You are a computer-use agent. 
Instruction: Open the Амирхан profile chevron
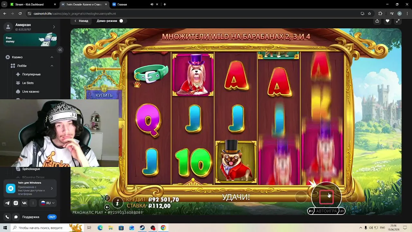click(54, 27)
